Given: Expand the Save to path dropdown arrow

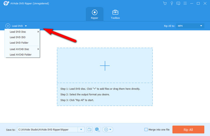Looking at the screenshot, I should click(x=81, y=129).
